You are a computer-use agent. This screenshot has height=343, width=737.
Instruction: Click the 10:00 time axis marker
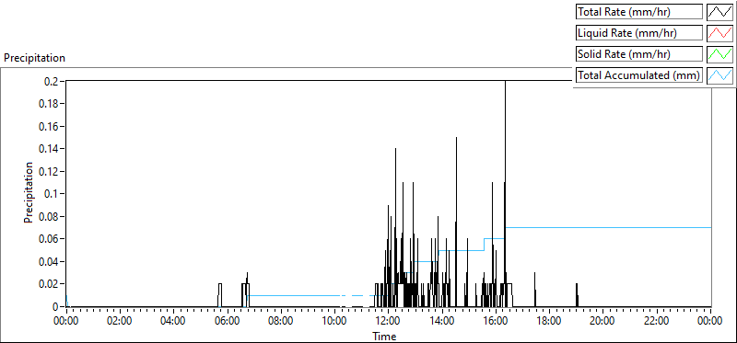point(334,322)
